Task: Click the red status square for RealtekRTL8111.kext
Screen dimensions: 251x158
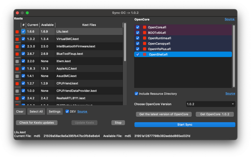Action: point(17,99)
